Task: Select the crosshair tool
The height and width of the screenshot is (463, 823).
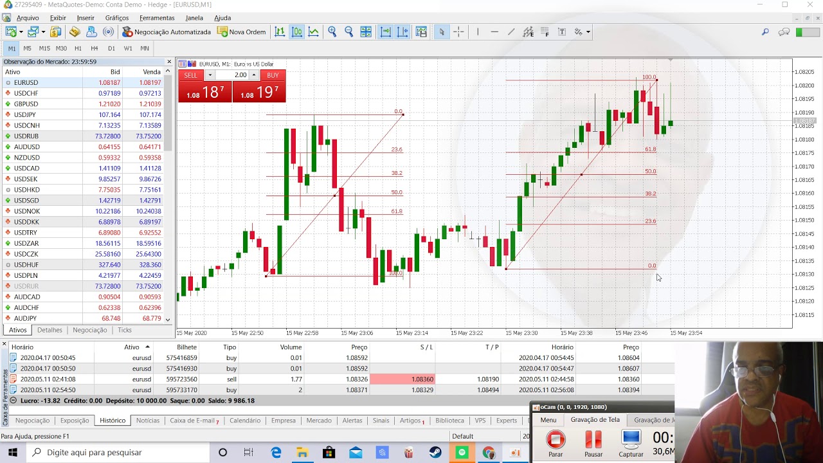Action: tap(458, 32)
